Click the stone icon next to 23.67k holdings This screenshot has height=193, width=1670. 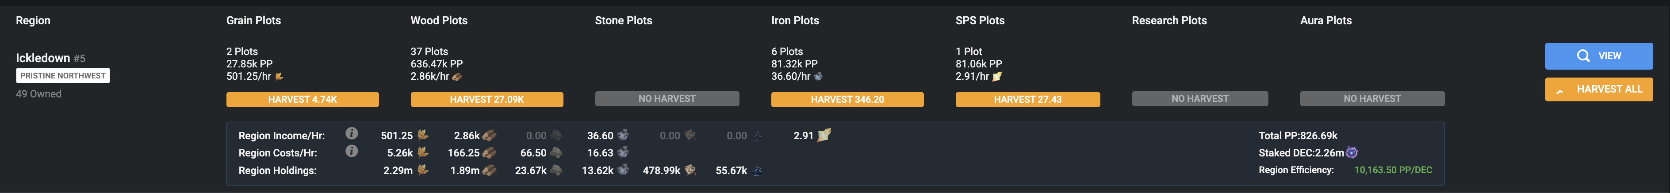[556, 171]
